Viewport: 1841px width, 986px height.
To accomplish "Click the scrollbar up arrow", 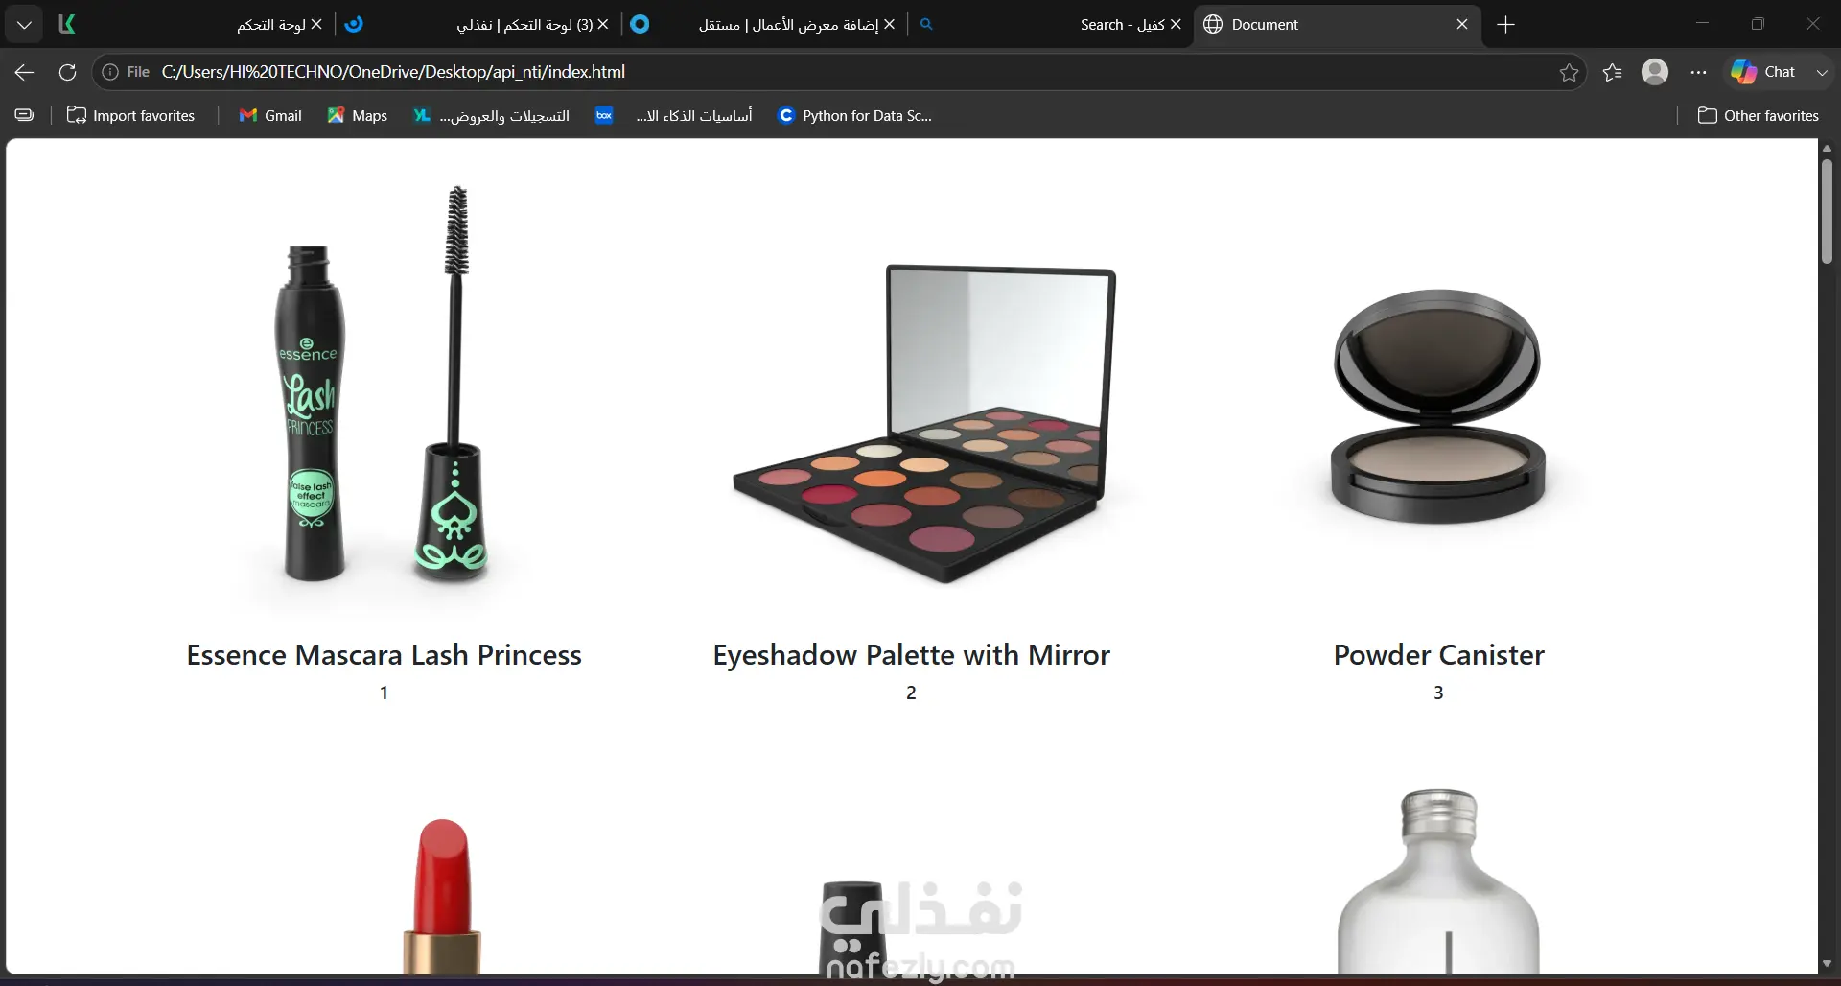I will (x=1828, y=148).
